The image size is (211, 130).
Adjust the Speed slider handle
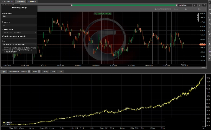pyautogui.click(x=186, y=9)
